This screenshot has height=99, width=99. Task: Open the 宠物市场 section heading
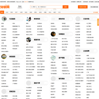pyautogui.click(x=62, y=19)
